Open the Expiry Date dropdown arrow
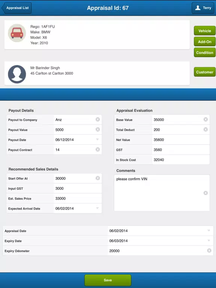This screenshot has width=216, height=288. [x=208, y=241]
